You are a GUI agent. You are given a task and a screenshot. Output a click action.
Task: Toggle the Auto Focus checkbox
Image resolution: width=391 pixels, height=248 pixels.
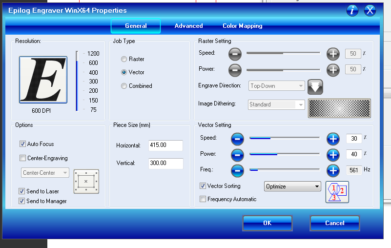(x=22, y=144)
